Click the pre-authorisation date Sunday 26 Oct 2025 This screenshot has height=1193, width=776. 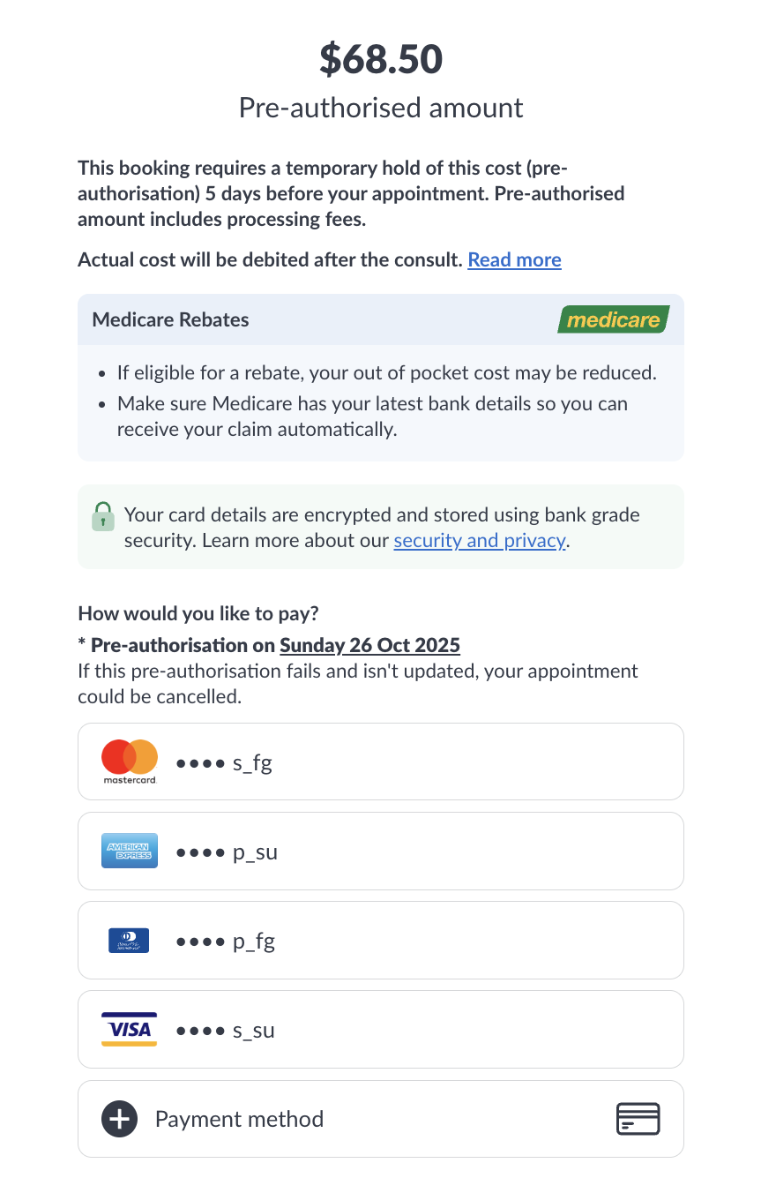tap(369, 645)
